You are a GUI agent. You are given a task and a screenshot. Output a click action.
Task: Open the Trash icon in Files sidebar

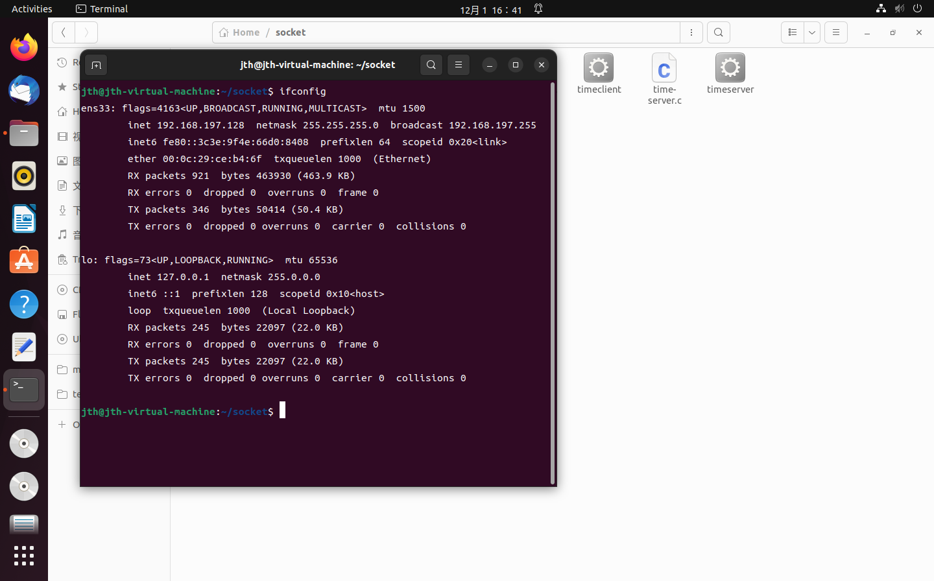(62, 259)
